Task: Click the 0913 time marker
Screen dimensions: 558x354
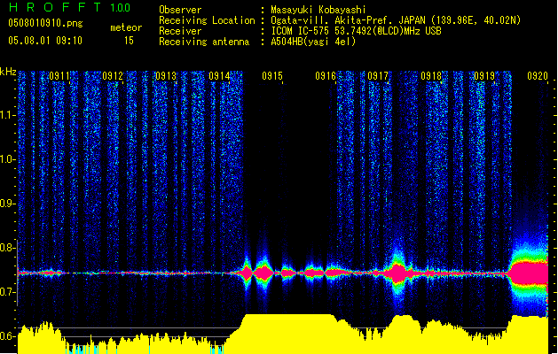Action: pos(166,76)
